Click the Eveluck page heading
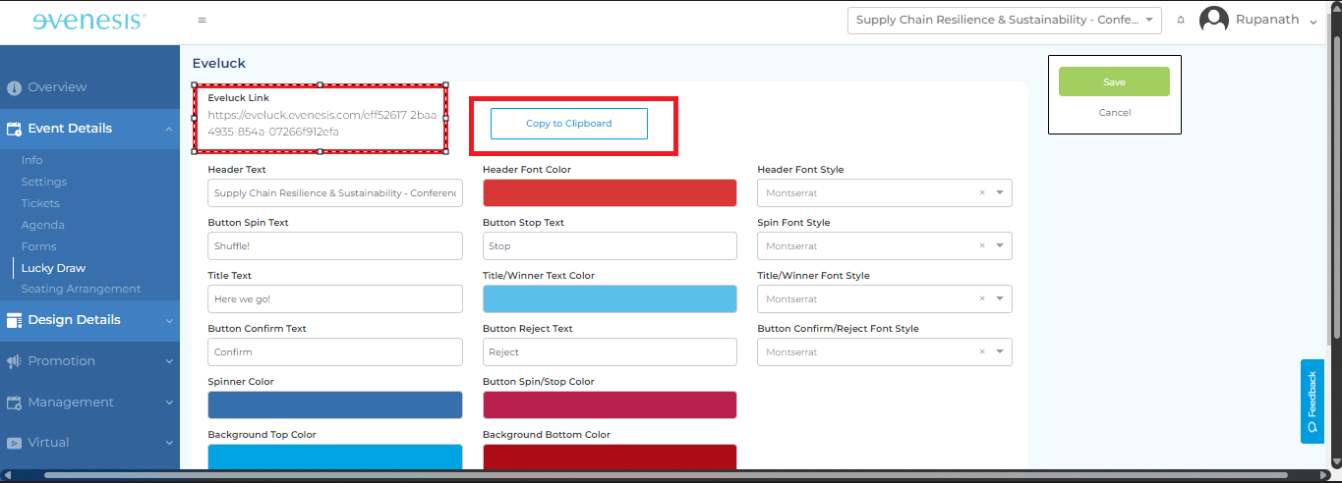Screen dimensions: 1342x483 point(219,63)
